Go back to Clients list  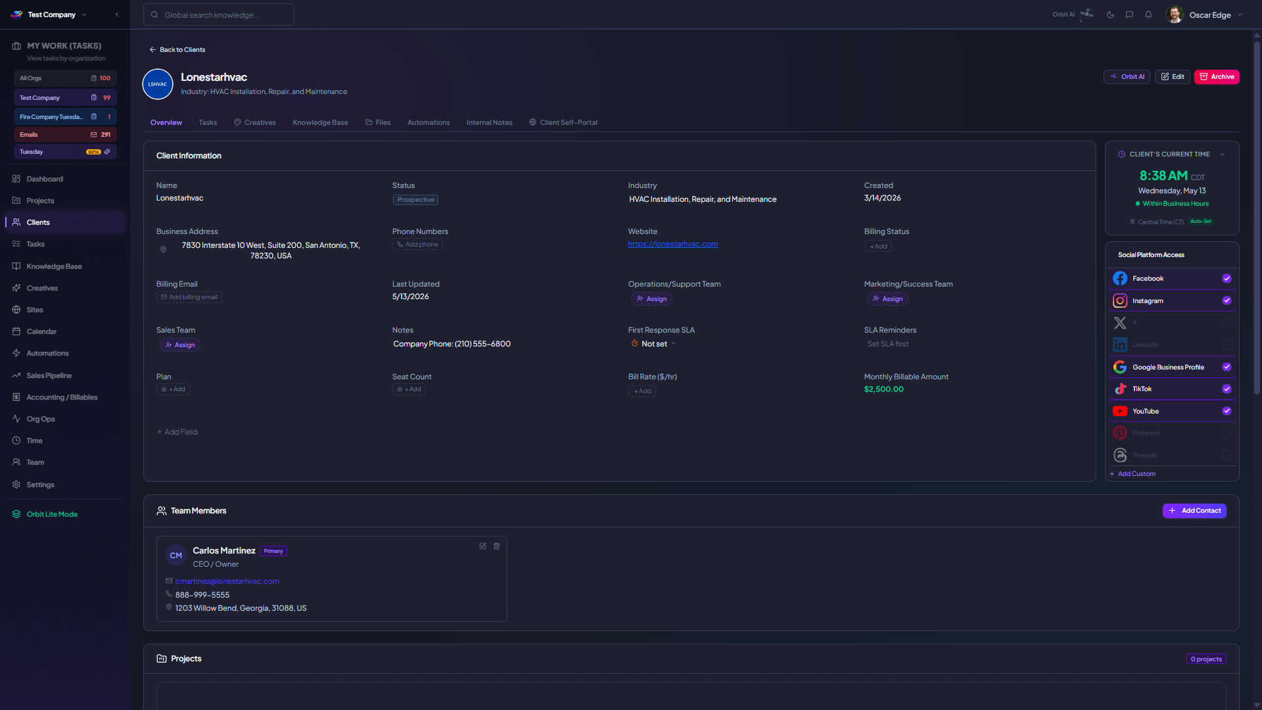177,50
